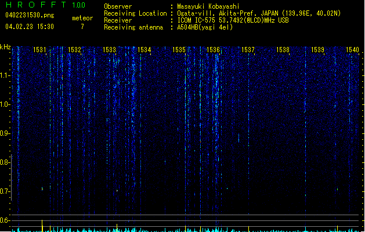Click the 1.1 frequency axis label
365x232 pixels.
[5, 75]
